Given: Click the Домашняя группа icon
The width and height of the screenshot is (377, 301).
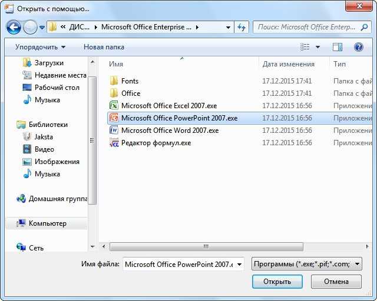Looking at the screenshot, I should coord(21,199).
